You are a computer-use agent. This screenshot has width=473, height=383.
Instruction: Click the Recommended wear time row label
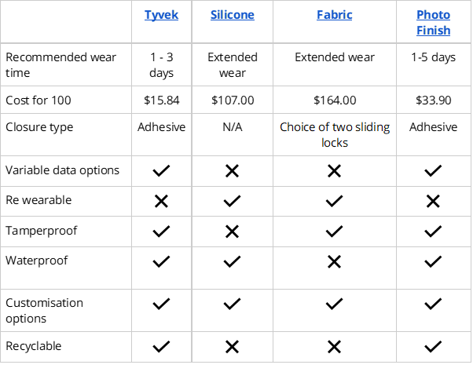pos(60,65)
